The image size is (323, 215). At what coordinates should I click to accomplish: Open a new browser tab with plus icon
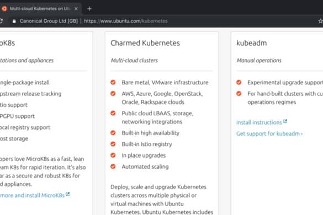pos(89,9)
